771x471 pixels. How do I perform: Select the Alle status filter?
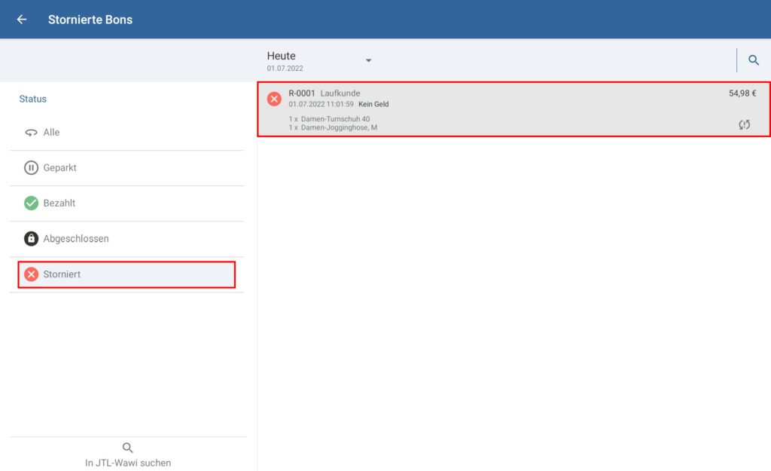click(51, 133)
